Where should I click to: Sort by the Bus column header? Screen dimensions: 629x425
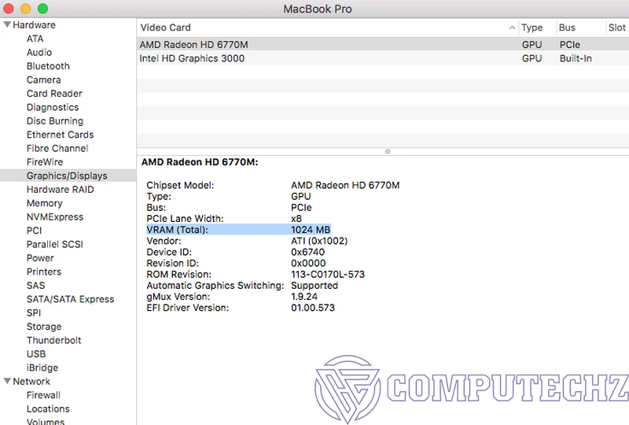pyautogui.click(x=567, y=28)
